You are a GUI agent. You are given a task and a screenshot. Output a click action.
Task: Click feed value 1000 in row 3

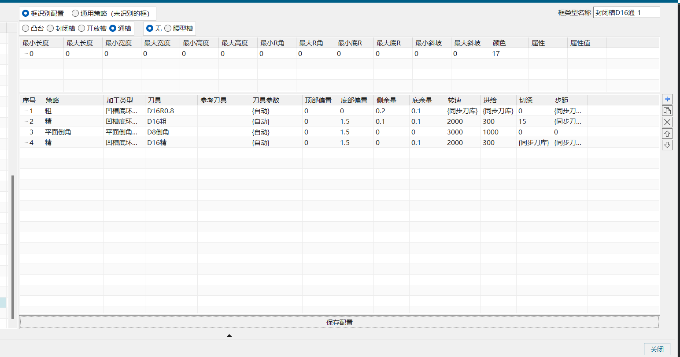click(499, 132)
